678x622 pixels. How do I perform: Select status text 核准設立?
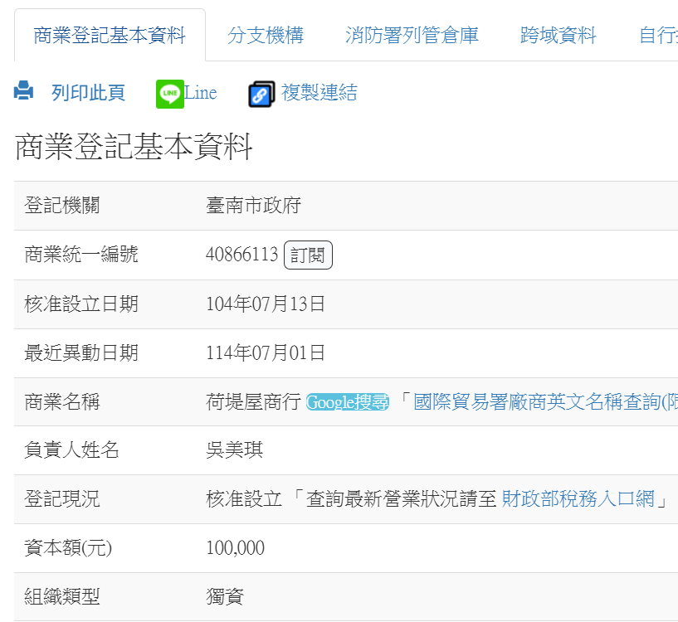click(x=244, y=498)
